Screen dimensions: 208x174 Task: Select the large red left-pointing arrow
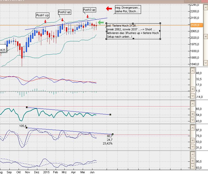pyautogui.click(x=109, y=9)
